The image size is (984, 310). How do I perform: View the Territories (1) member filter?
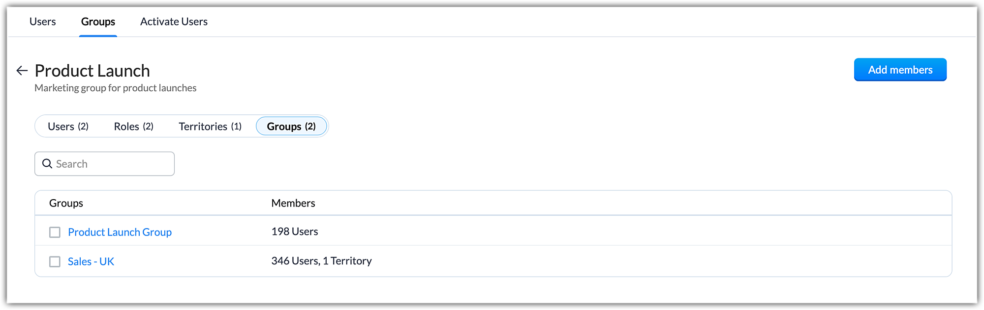(210, 127)
